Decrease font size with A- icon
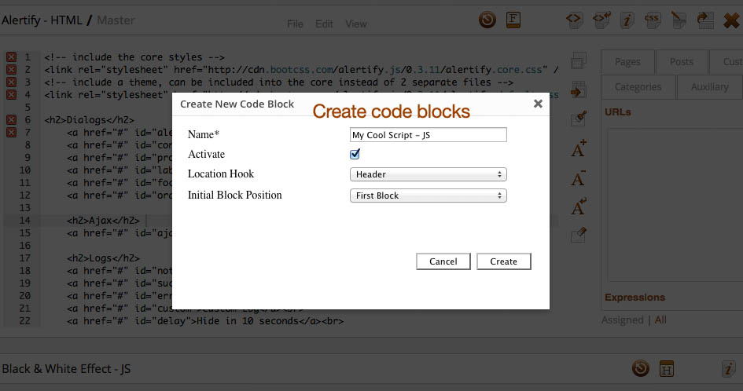This screenshot has height=391, width=743. (x=579, y=177)
